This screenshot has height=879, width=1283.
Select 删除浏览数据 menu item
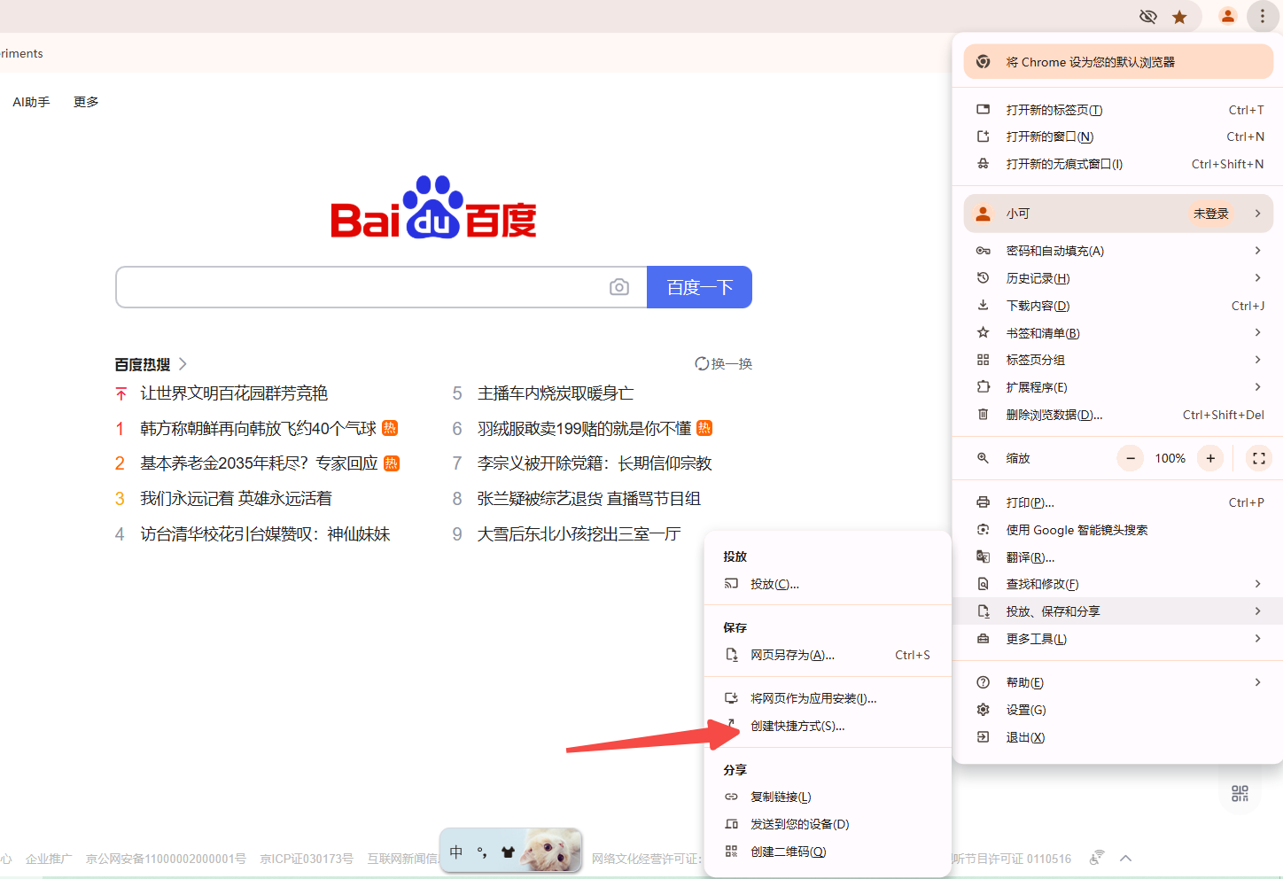tap(1118, 415)
